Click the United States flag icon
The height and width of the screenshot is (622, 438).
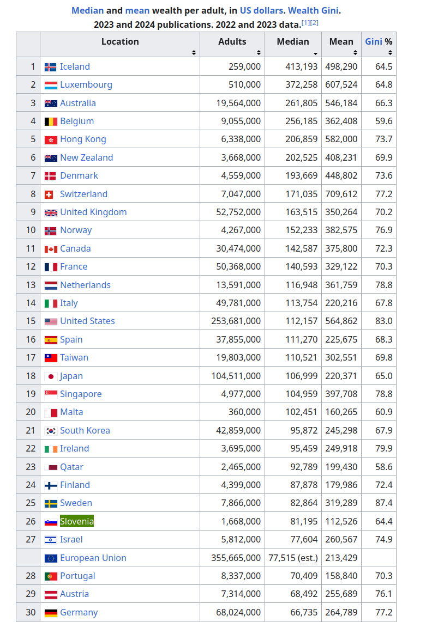pyautogui.click(x=50, y=321)
